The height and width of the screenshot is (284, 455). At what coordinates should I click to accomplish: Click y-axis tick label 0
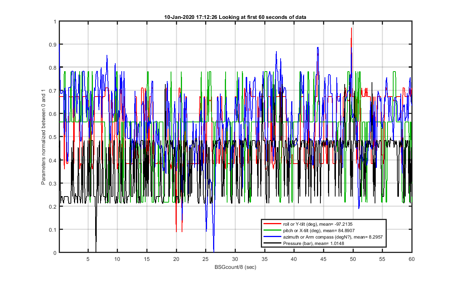pyautogui.click(x=54, y=253)
